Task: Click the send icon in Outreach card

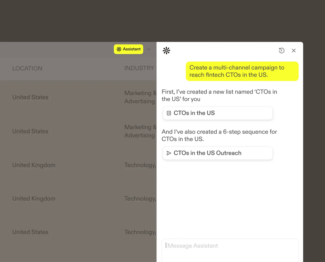Action: tap(169, 153)
